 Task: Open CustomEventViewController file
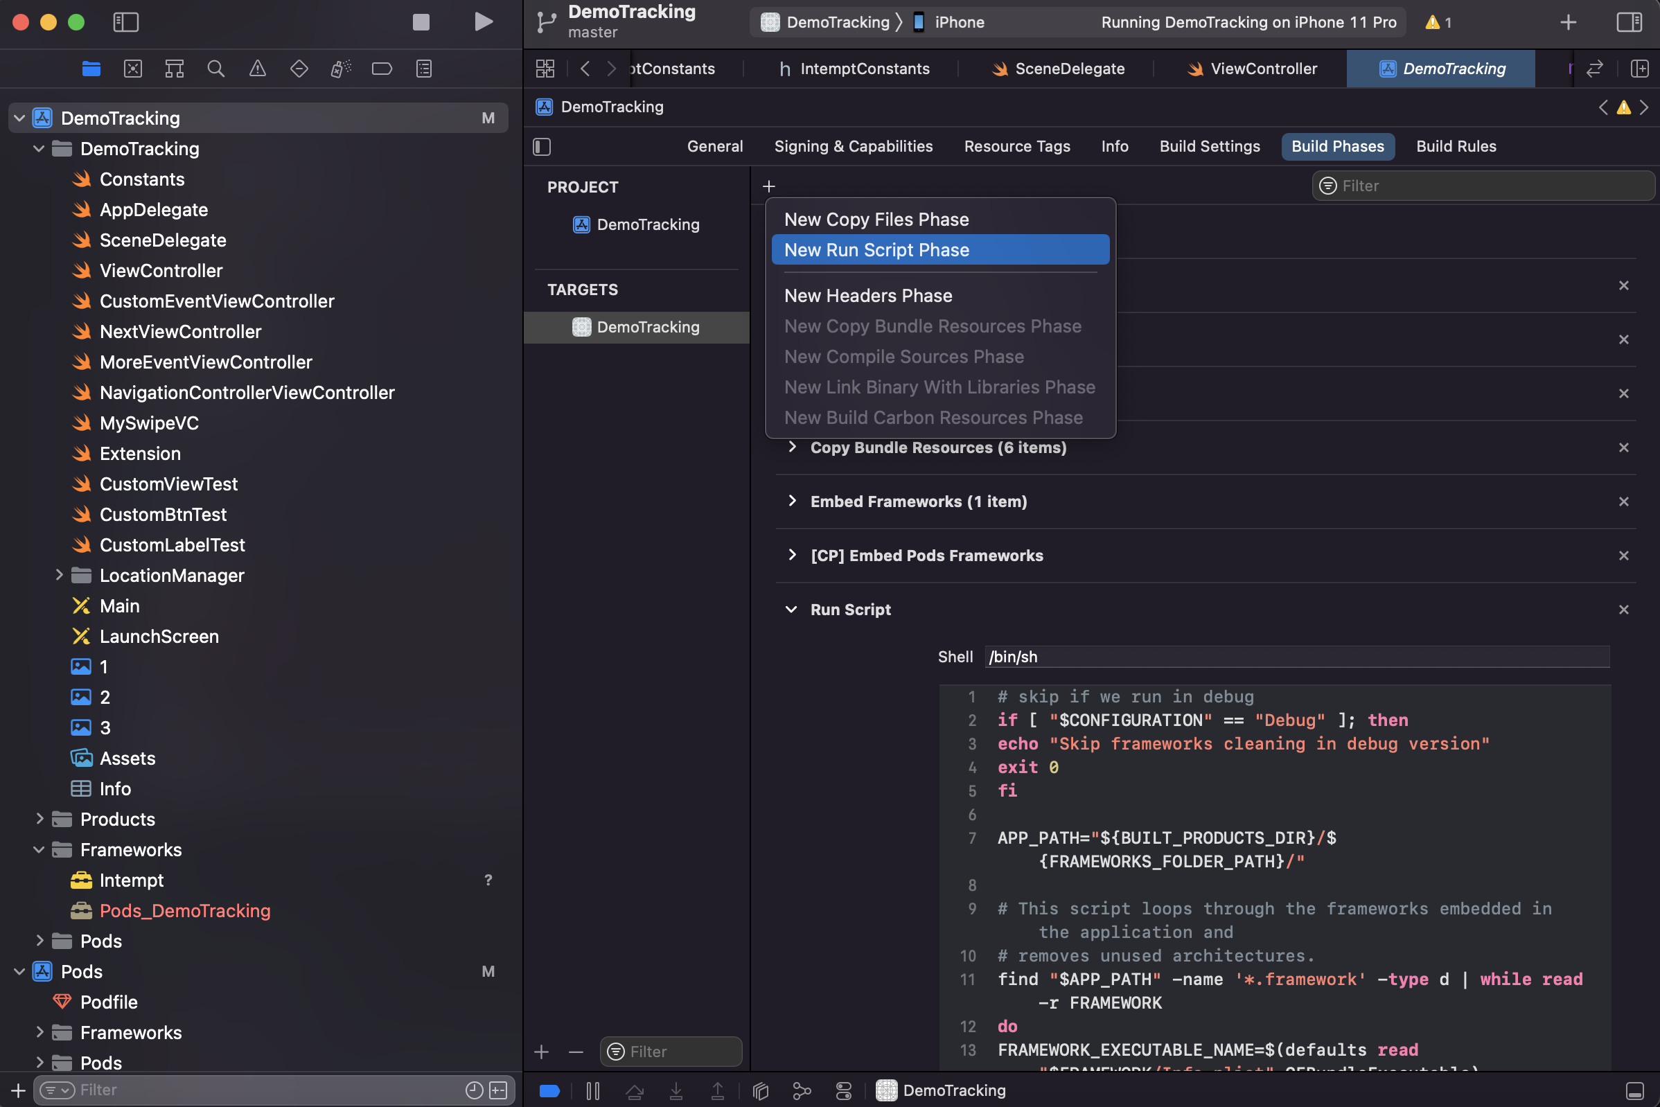click(217, 301)
